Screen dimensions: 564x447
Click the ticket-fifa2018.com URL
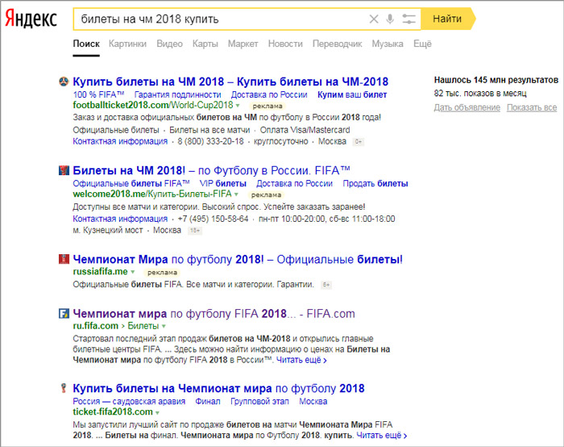tap(113, 412)
